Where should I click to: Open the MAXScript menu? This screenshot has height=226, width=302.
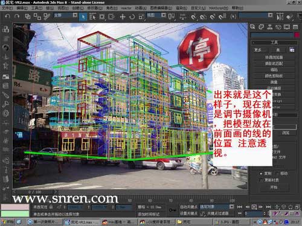coord(219,8)
